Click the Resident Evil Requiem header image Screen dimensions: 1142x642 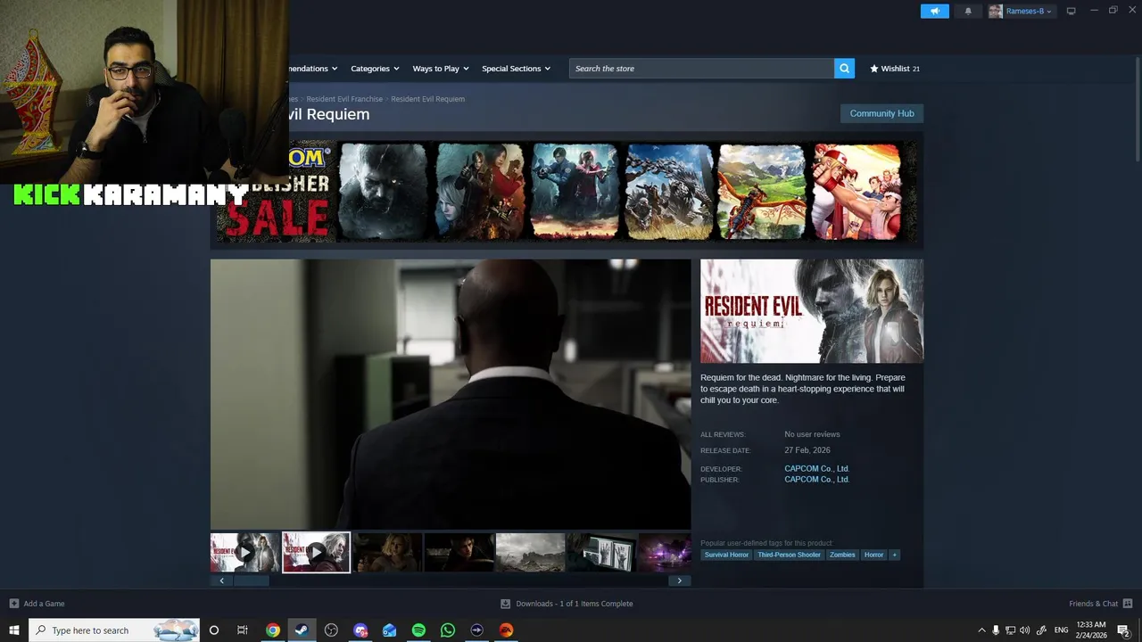tap(812, 311)
